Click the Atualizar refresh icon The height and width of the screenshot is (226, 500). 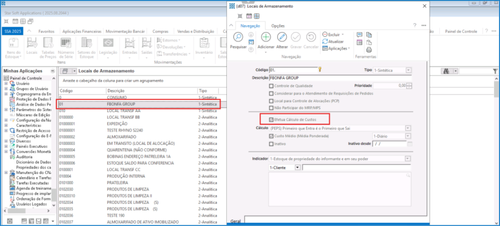(325, 41)
